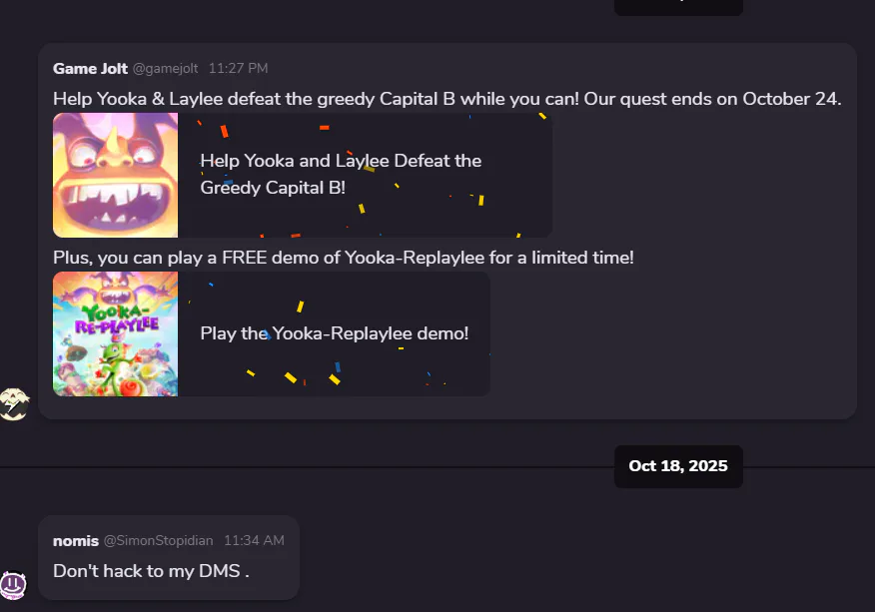Click the nomis display name
Screen dimensions: 875x612
(76, 540)
